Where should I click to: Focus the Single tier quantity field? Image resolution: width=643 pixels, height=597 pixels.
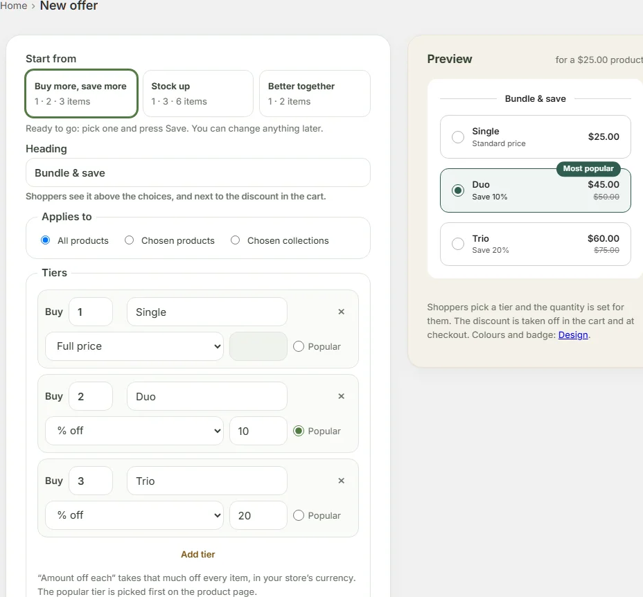point(91,312)
